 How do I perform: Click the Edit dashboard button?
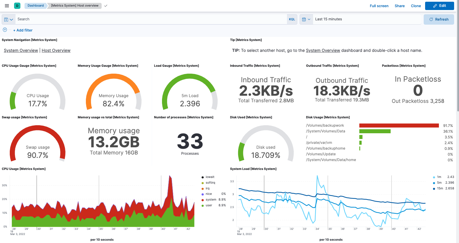tap(439, 6)
